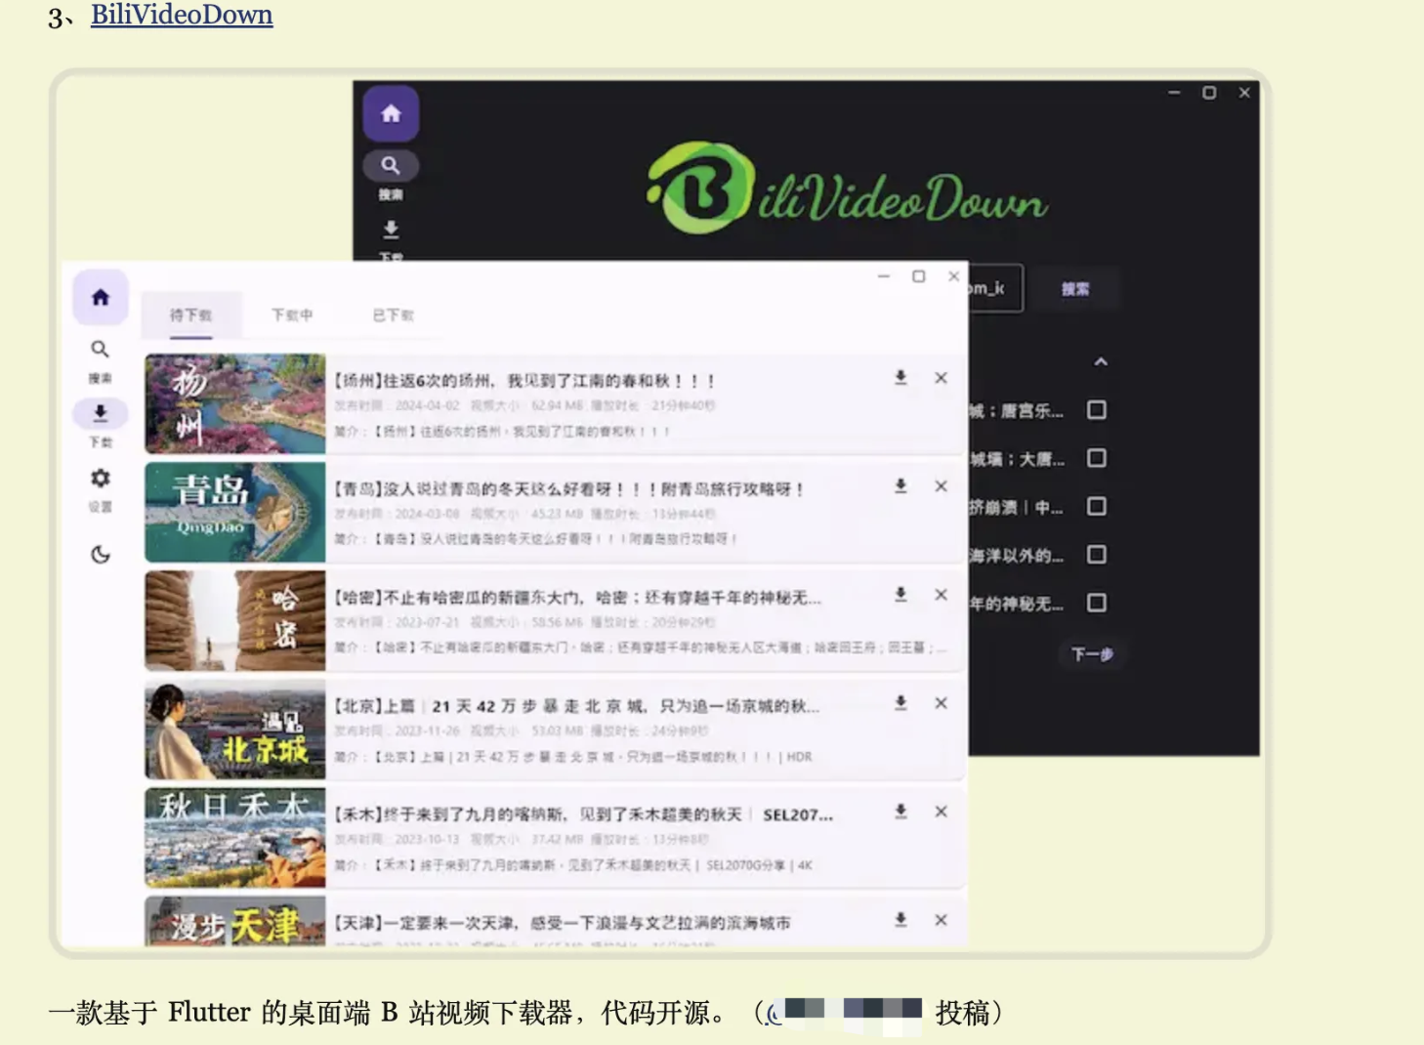The image size is (1424, 1045).
Task: Start download for the 【北京】 video row
Action: pos(900,703)
